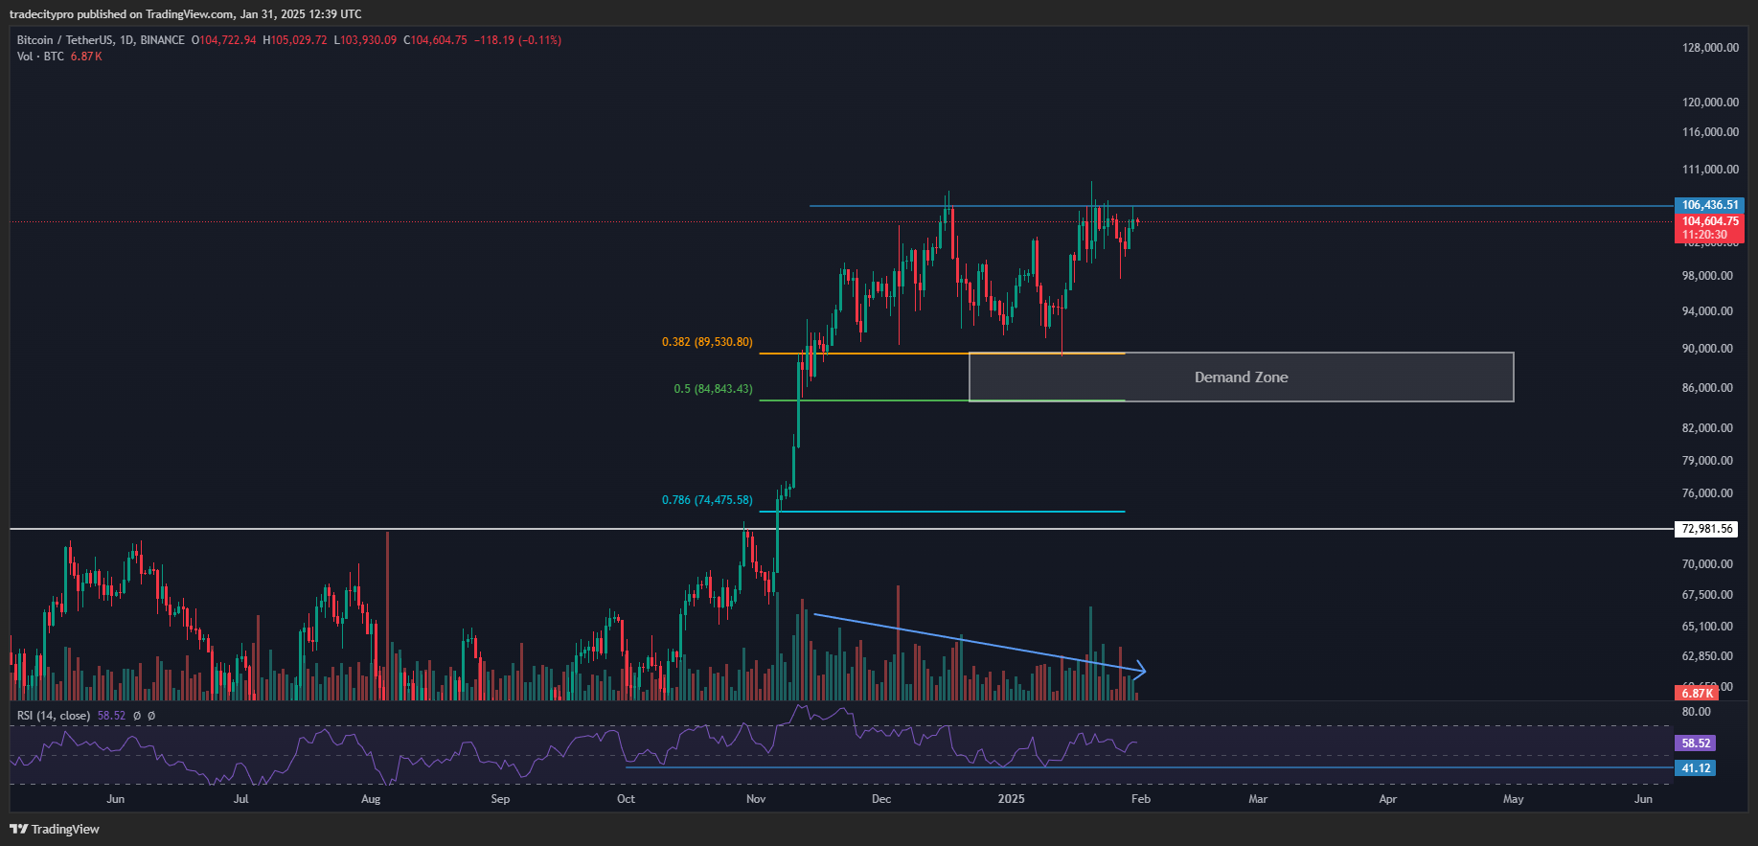1758x846 pixels.
Task: Click the Nov label on time axis
Action: [756, 799]
